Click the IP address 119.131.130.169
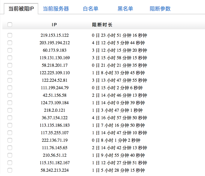 click(55, 58)
